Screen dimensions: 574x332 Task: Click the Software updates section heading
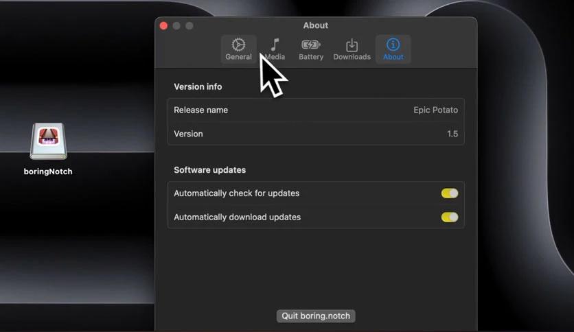point(210,170)
